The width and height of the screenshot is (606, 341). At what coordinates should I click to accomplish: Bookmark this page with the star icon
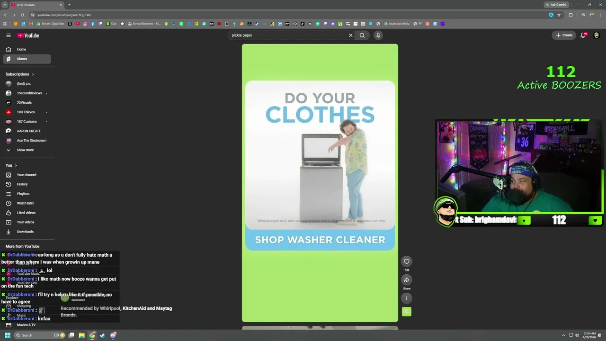(559, 15)
